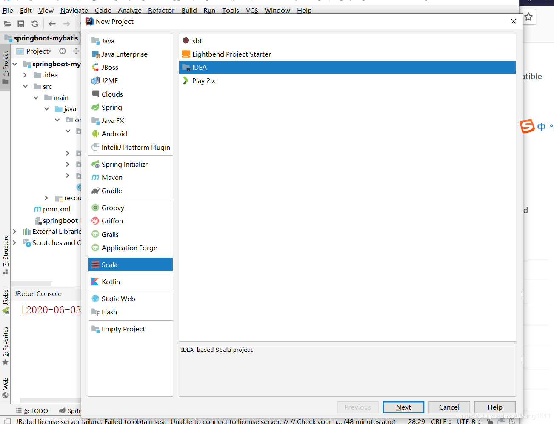
Task: Collapse the src folder node
Action: [25, 86]
